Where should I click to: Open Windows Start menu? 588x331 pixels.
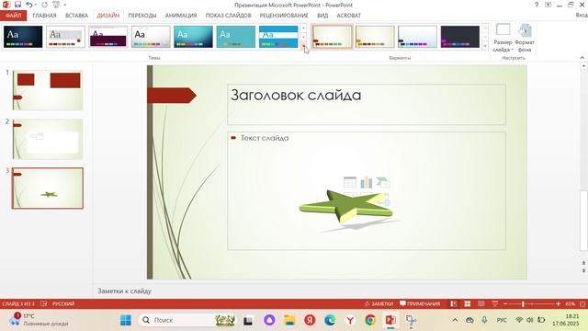(126, 320)
